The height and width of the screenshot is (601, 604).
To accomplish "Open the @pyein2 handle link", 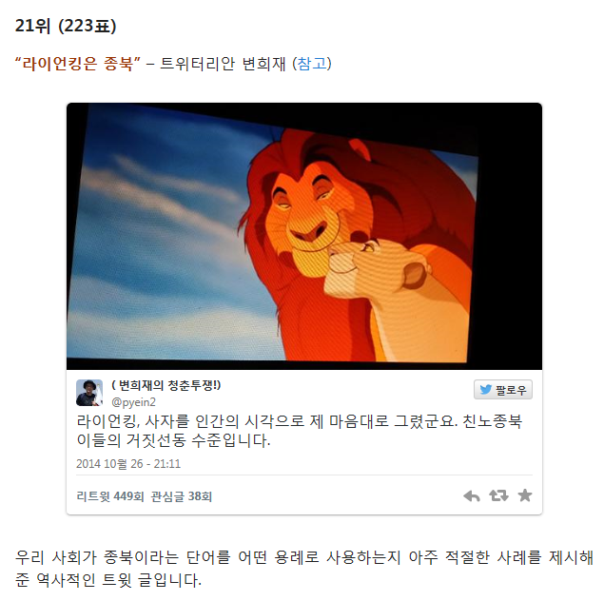I will 133,402.
